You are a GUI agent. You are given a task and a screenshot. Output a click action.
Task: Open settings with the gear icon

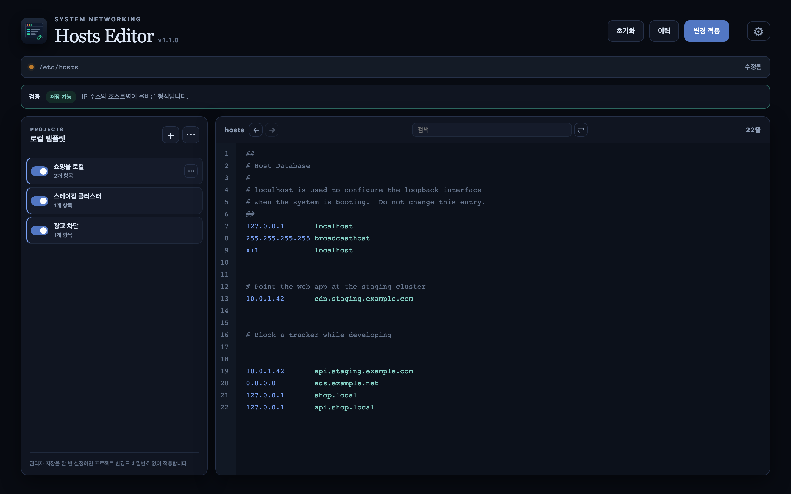[758, 31]
